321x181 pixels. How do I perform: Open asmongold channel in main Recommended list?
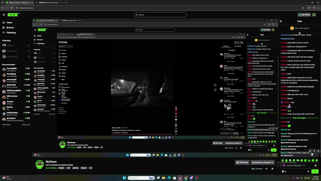tap(16, 80)
